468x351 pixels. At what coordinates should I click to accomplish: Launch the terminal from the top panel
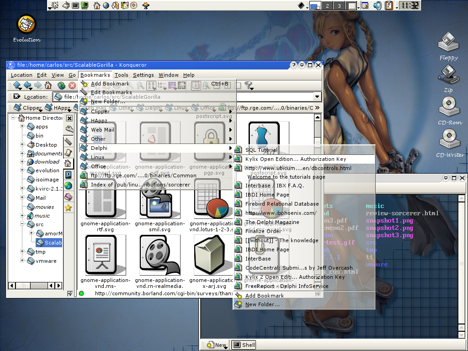(x=75, y=5)
